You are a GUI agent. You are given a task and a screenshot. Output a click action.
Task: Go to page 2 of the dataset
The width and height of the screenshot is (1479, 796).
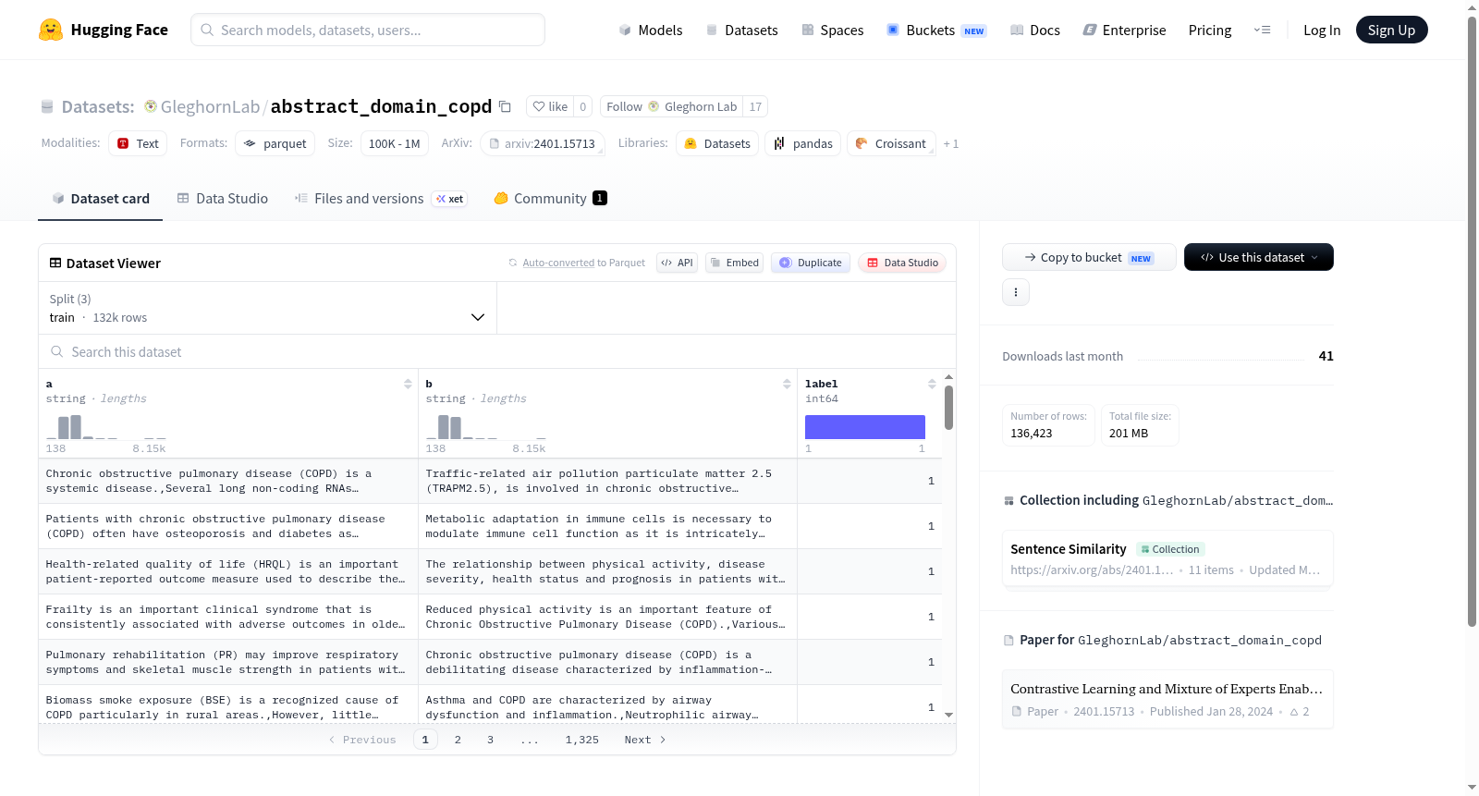coord(458,740)
